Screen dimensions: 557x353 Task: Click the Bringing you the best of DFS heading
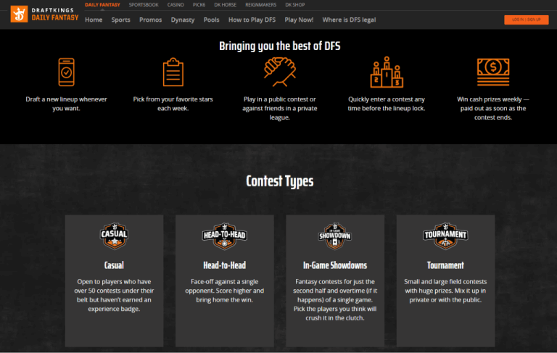point(279,46)
